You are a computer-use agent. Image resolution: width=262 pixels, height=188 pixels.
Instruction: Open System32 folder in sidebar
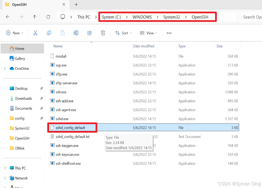[22, 128]
